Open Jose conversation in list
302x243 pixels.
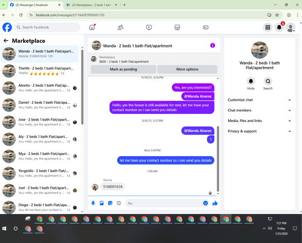click(40, 122)
